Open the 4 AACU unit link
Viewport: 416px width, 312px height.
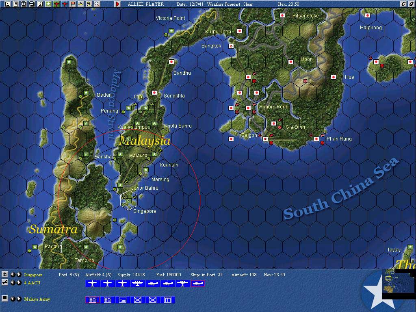[x=32, y=283]
